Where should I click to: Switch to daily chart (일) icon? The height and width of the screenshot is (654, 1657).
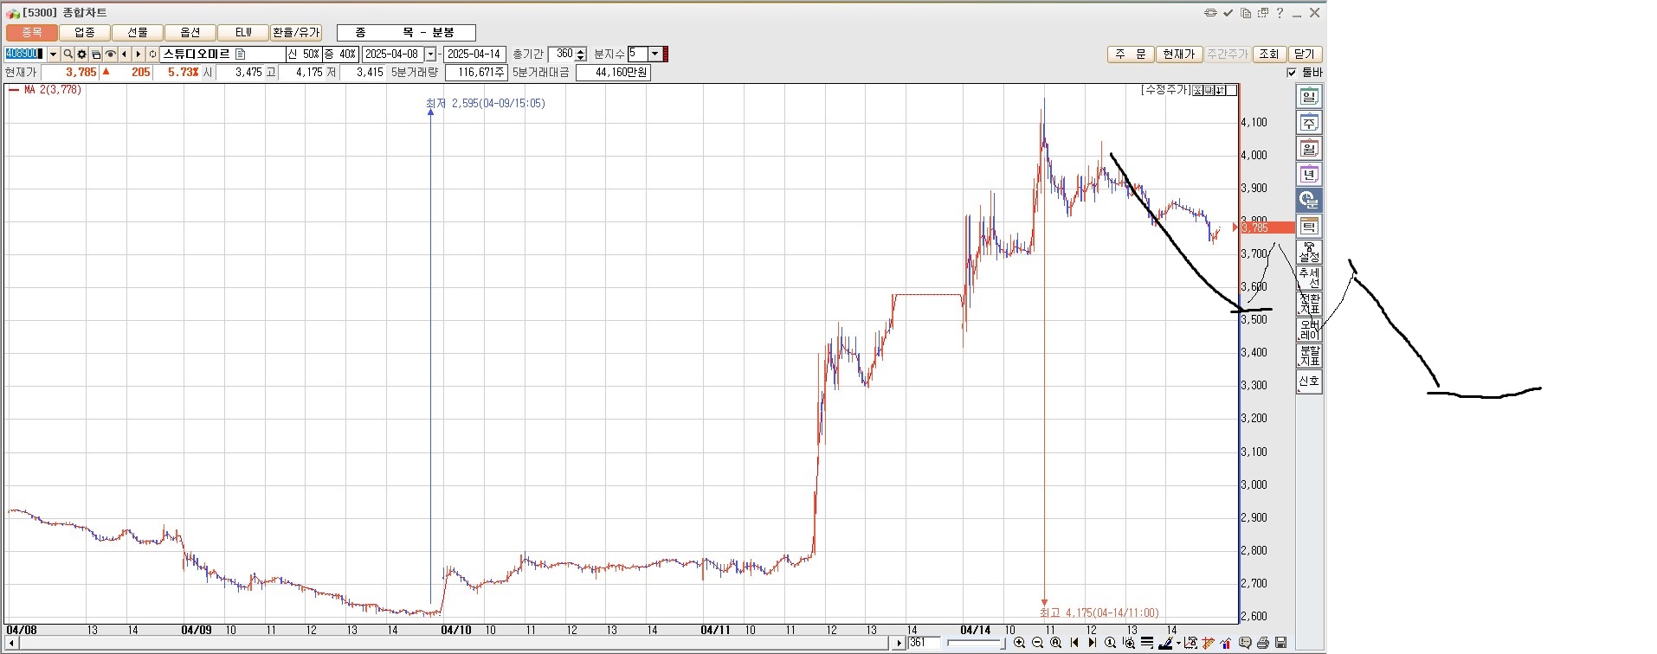1309,97
